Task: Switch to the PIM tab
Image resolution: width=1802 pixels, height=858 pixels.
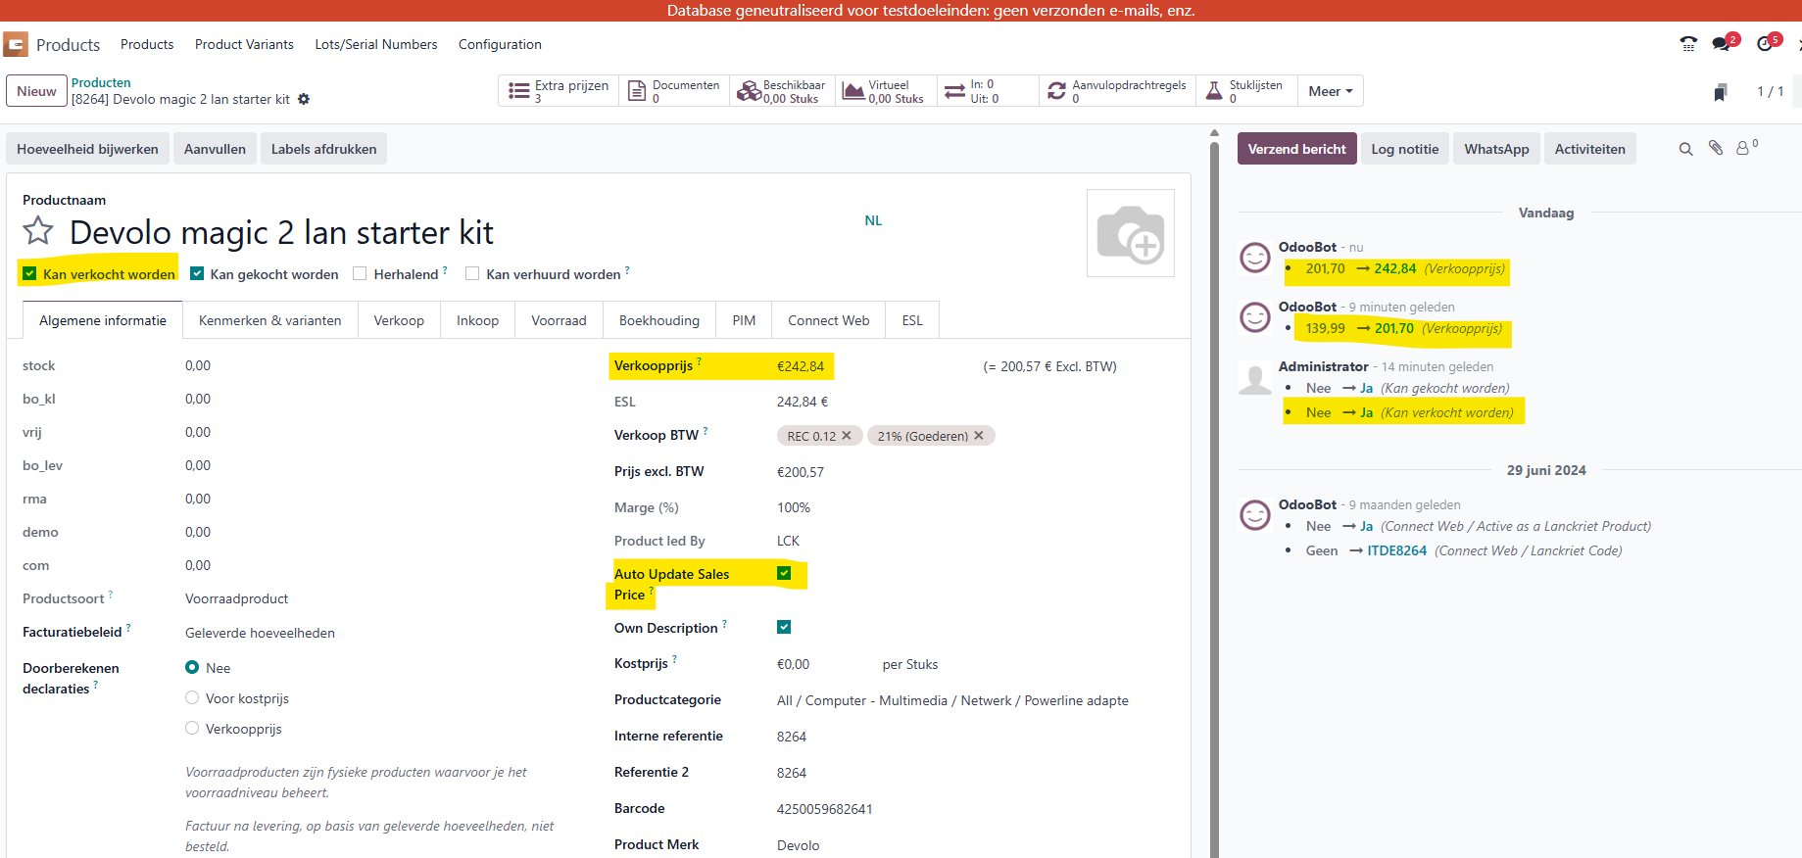Action: coord(744,320)
